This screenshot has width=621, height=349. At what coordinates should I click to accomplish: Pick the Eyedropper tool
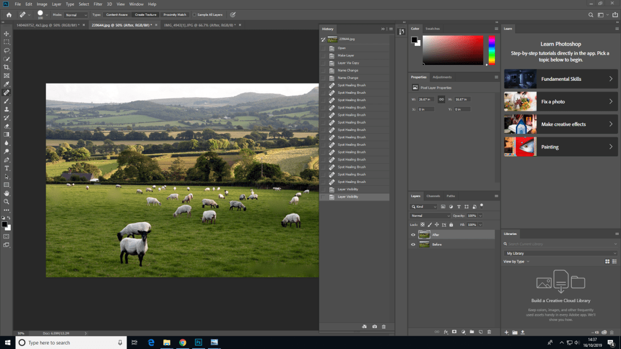7,84
